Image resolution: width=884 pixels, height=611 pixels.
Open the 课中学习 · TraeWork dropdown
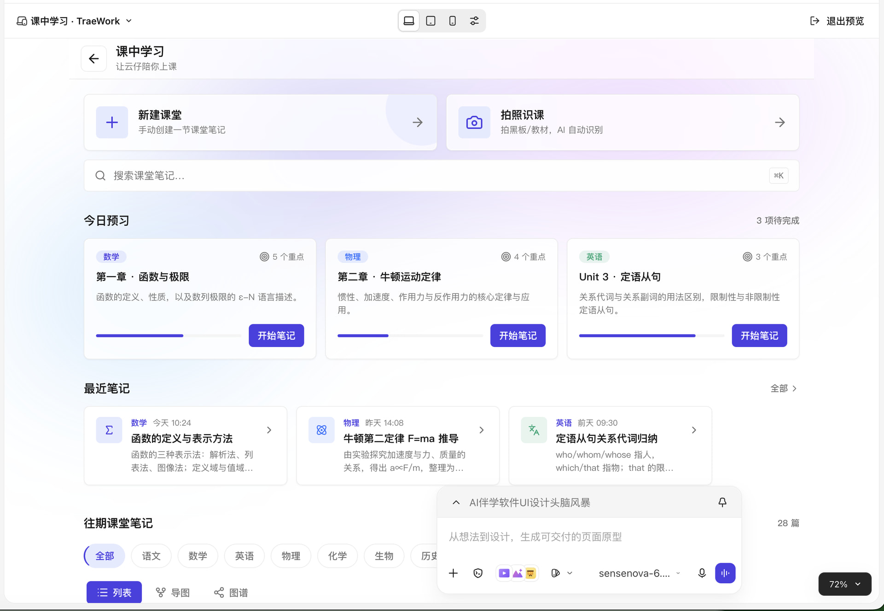pyautogui.click(x=75, y=21)
